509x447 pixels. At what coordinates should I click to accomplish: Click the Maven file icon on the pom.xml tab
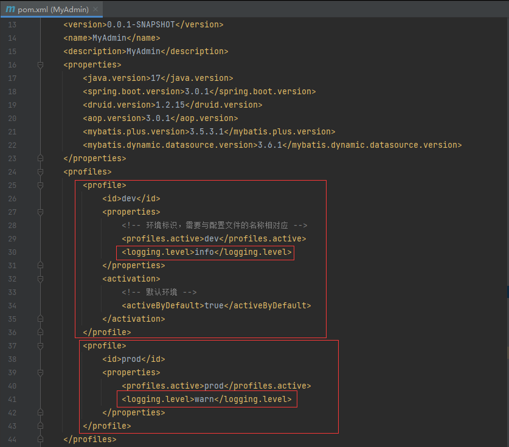tap(10, 9)
